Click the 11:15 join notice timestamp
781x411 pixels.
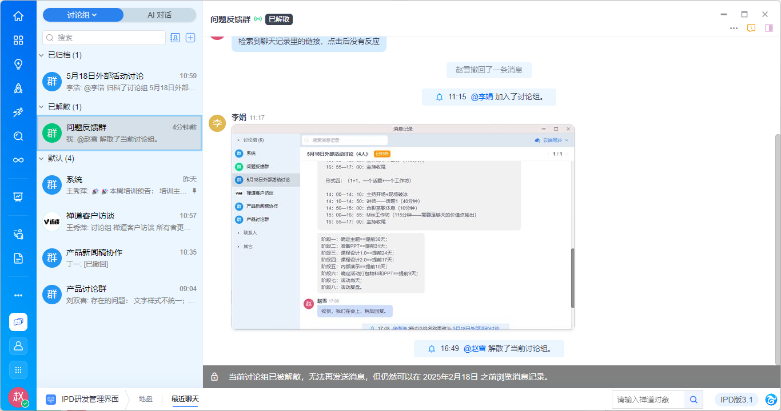click(x=457, y=97)
